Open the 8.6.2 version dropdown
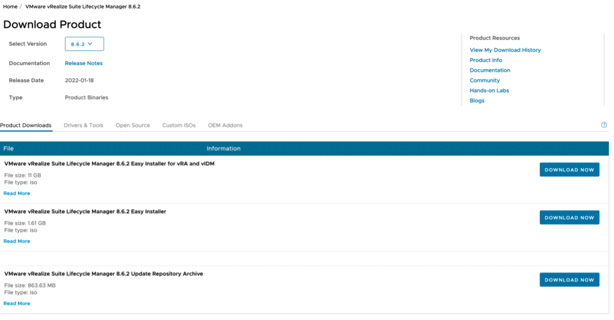This screenshot has width=614, height=320. tap(84, 44)
